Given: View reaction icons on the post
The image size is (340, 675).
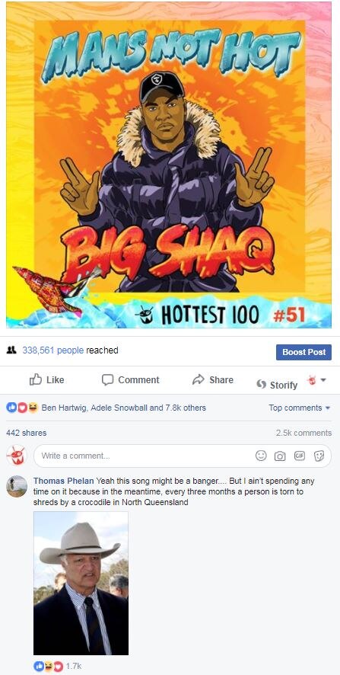Looking at the screenshot, I should [22, 408].
